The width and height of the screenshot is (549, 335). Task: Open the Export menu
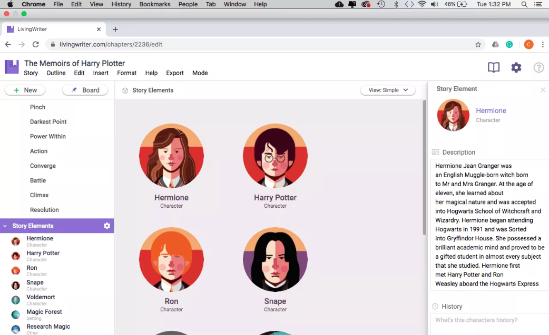174,73
